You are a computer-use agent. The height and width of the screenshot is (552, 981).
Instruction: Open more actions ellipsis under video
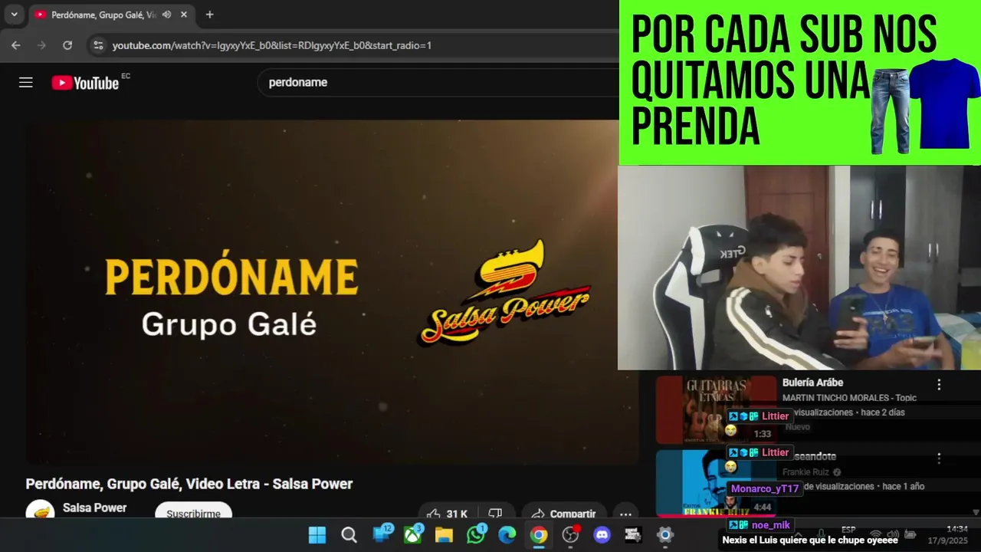tap(625, 514)
